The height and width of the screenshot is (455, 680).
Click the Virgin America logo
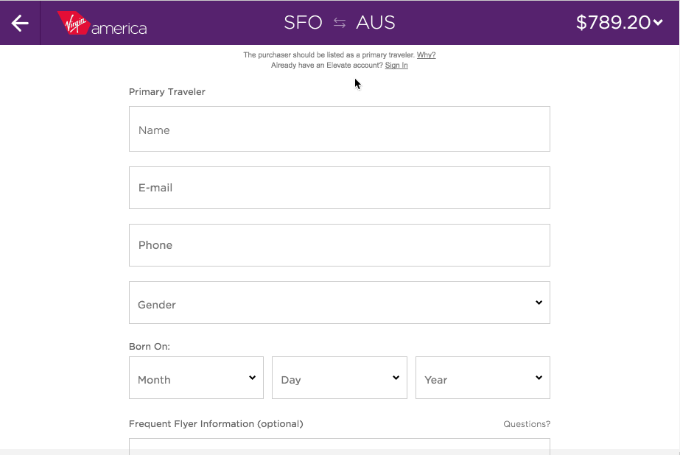tap(102, 24)
